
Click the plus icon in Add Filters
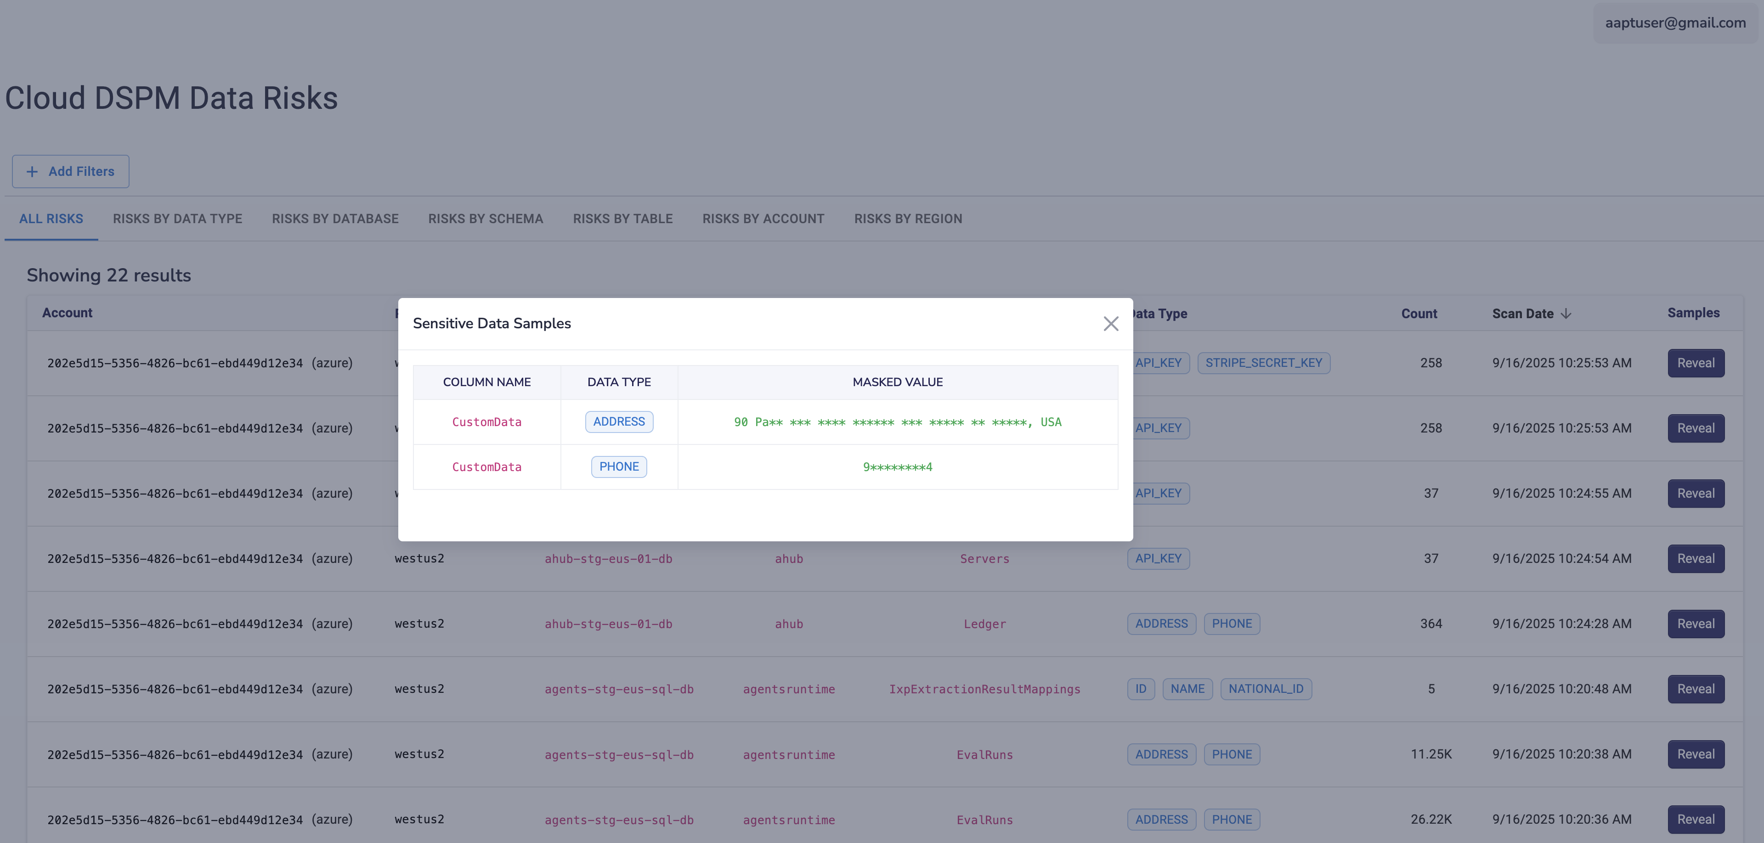point(32,172)
